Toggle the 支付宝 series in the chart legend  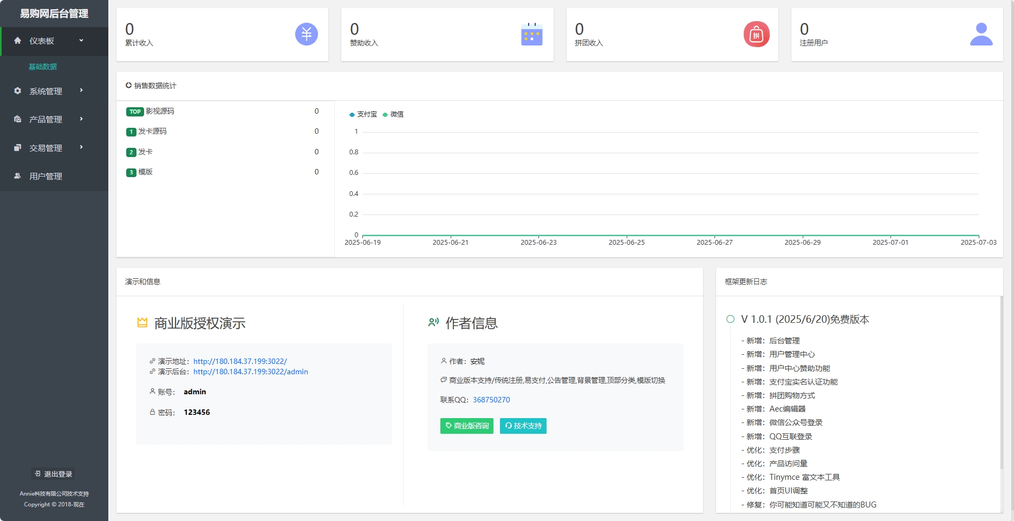pos(362,114)
